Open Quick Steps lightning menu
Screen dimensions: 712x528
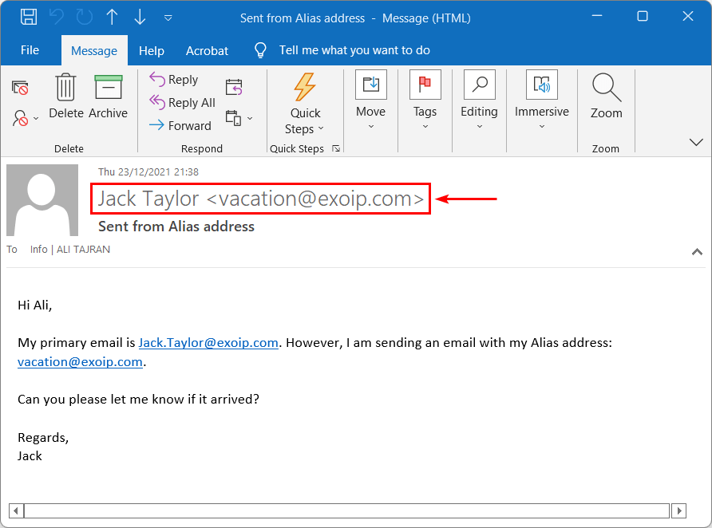(305, 104)
